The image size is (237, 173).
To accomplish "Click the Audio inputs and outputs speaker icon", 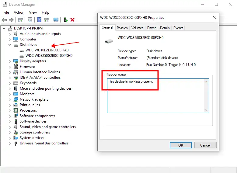I will tap(16, 34).
